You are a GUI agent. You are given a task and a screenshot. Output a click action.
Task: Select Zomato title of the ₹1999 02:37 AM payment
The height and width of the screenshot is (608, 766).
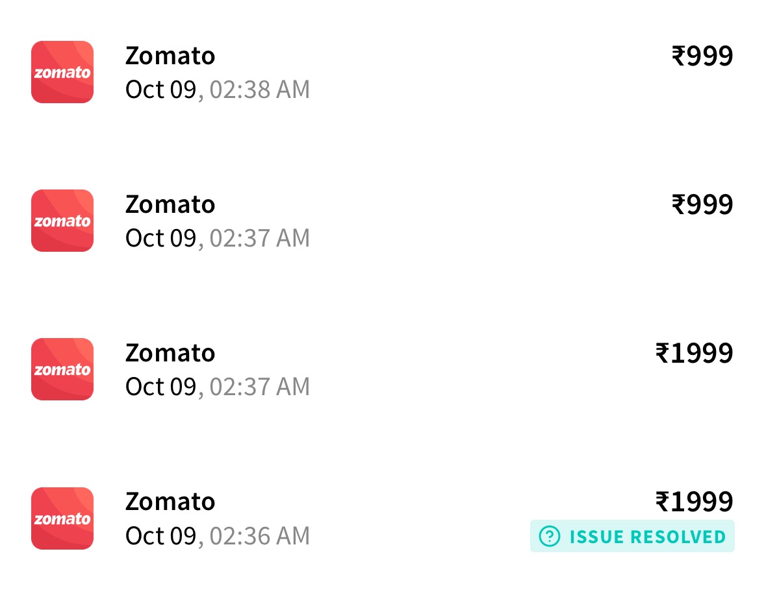click(x=170, y=353)
